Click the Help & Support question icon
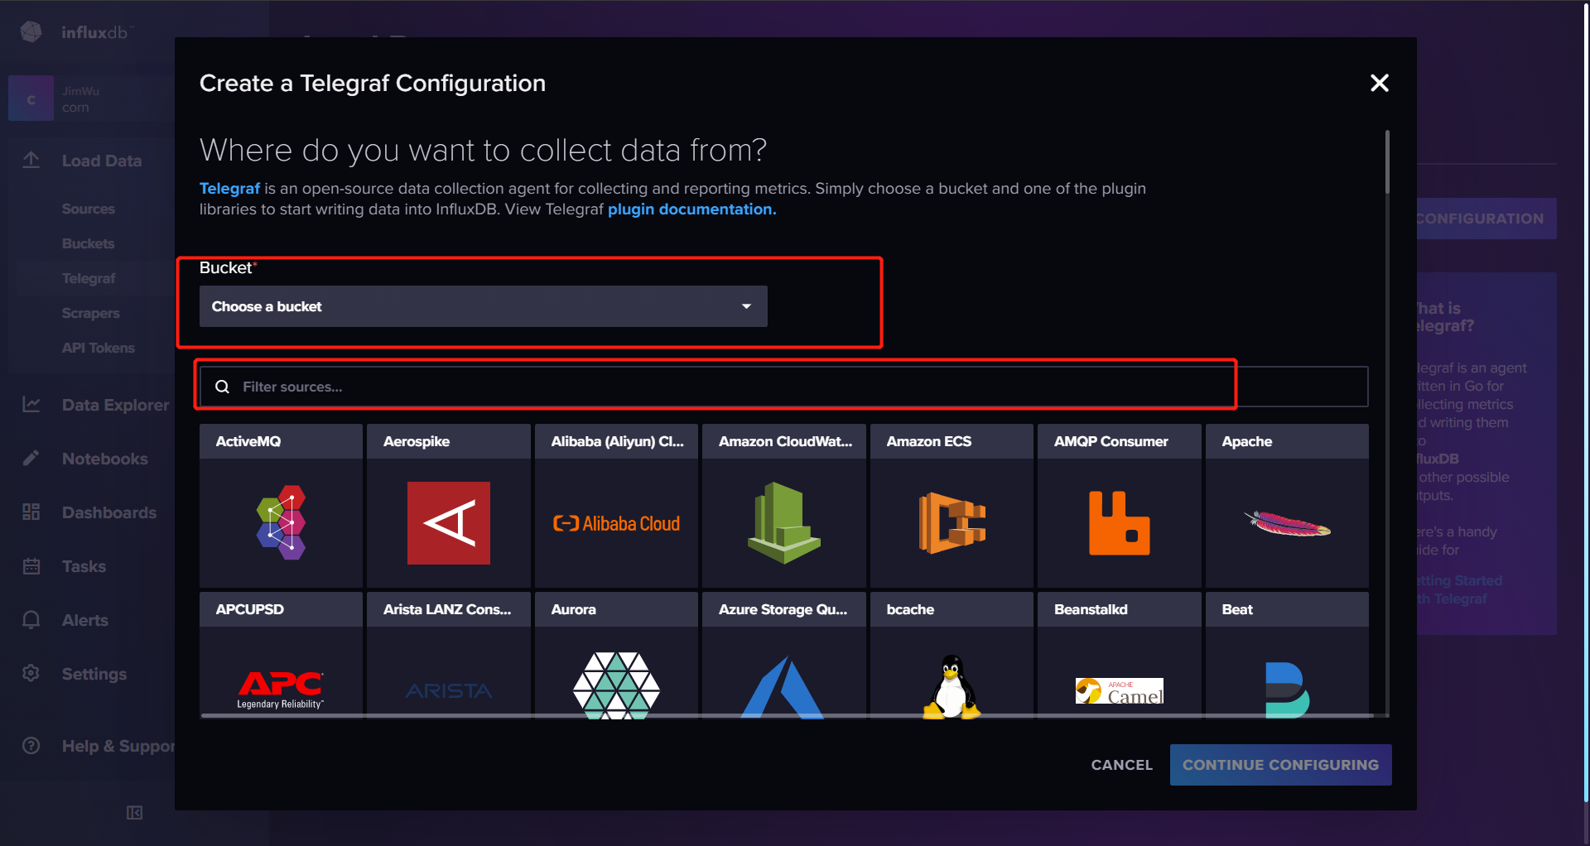 31,745
